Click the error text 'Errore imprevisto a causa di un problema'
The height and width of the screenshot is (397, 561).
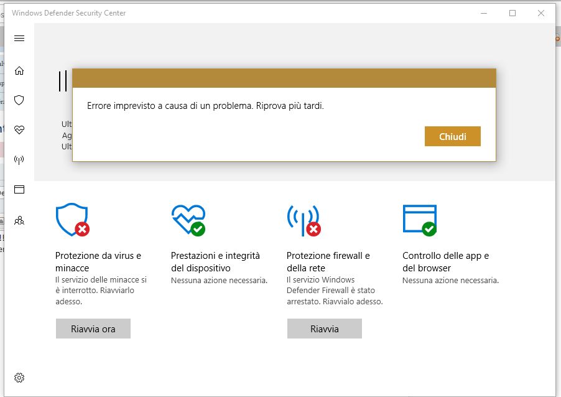coord(170,106)
